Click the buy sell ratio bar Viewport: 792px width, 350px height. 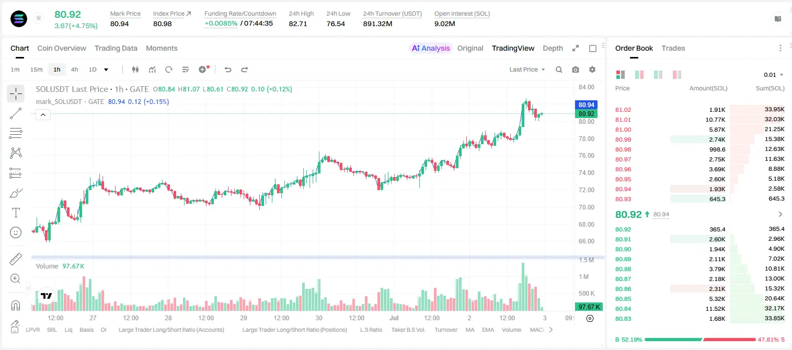[700, 340]
